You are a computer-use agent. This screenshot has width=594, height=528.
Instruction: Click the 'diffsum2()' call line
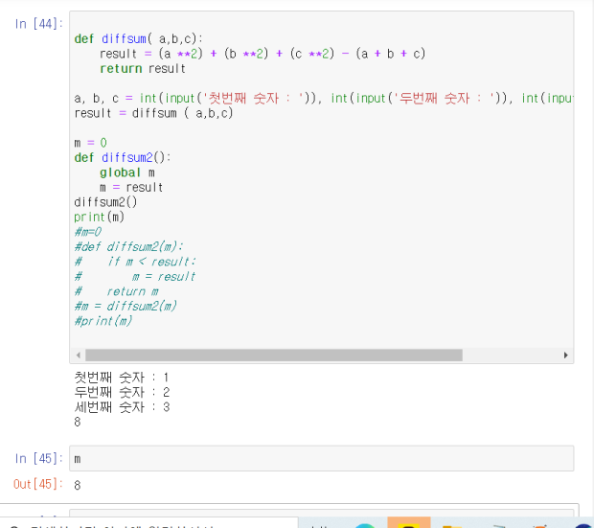point(105,202)
